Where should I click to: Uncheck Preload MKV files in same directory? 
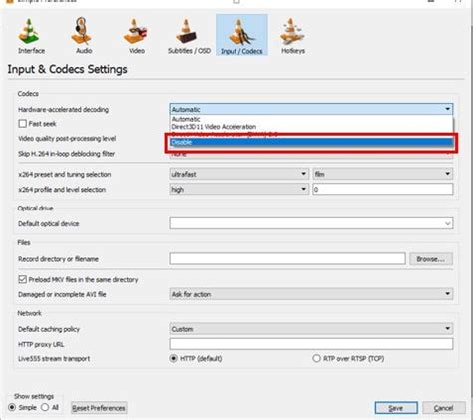click(x=23, y=279)
